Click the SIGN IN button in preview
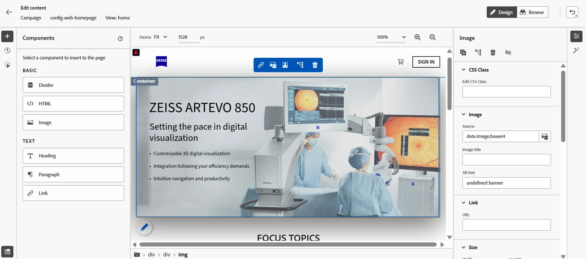 426,62
